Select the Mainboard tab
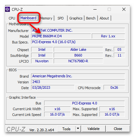The image size is (135, 137). click(x=28, y=18)
